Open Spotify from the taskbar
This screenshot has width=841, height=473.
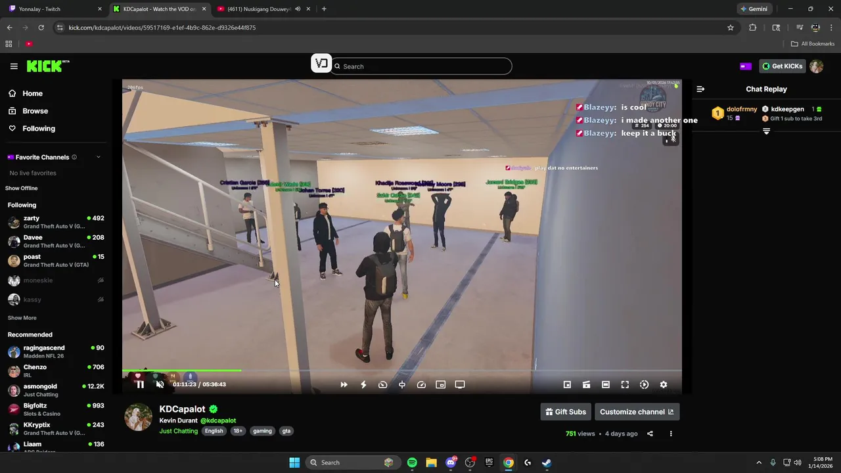[412, 462]
